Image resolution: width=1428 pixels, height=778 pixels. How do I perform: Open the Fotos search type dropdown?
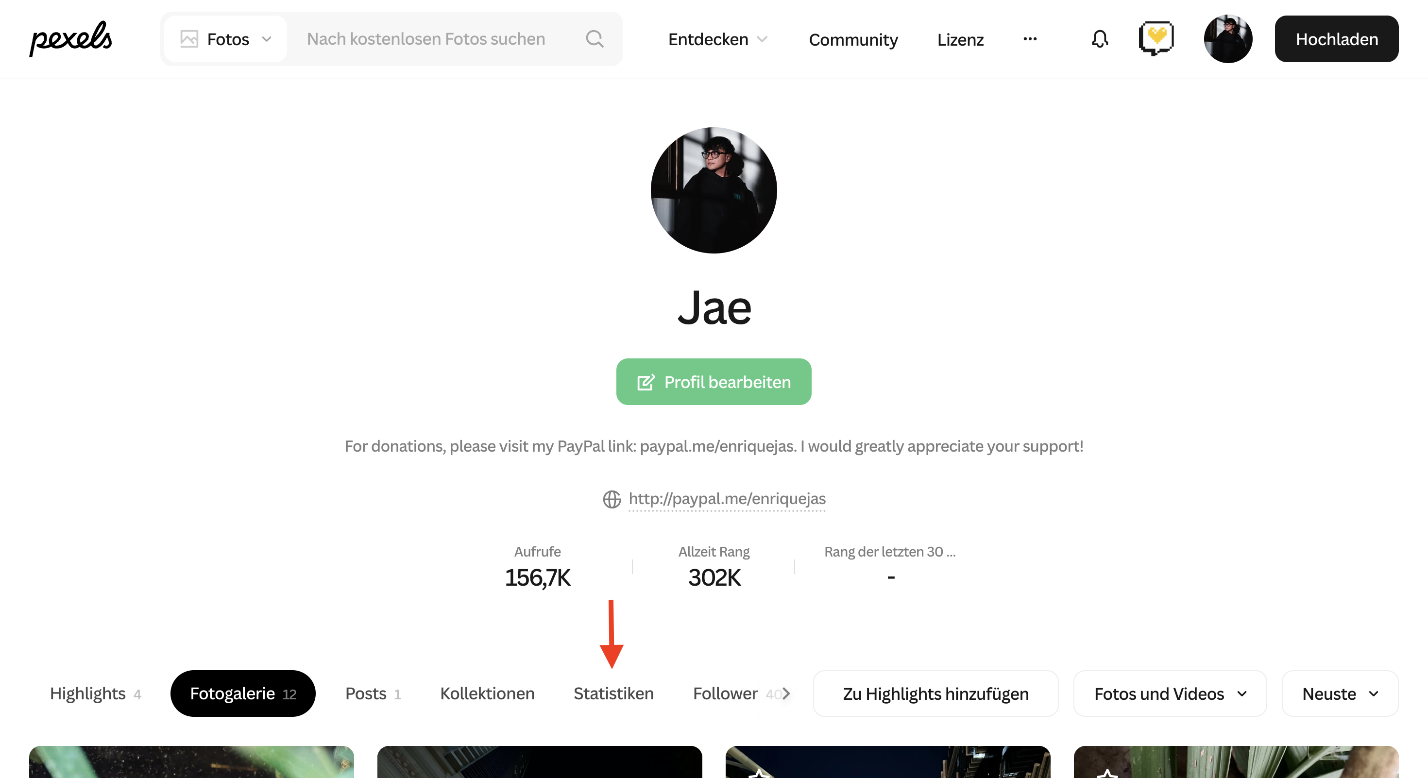click(x=226, y=39)
